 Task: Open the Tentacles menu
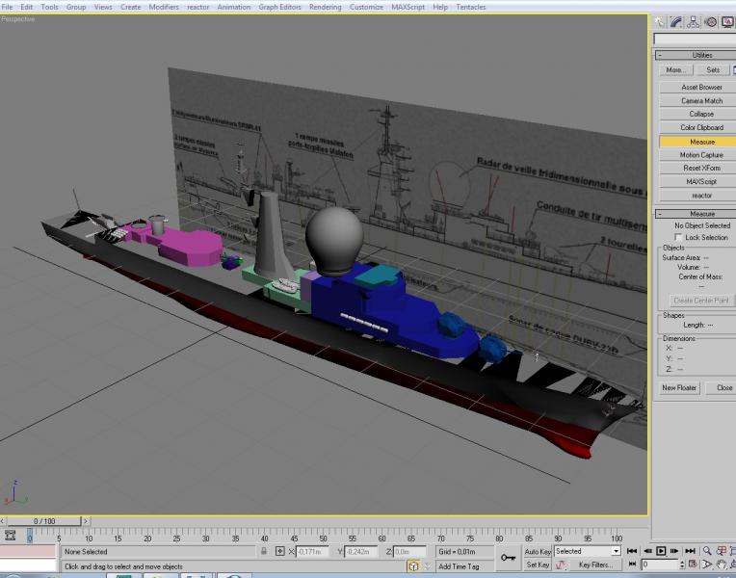(471, 7)
